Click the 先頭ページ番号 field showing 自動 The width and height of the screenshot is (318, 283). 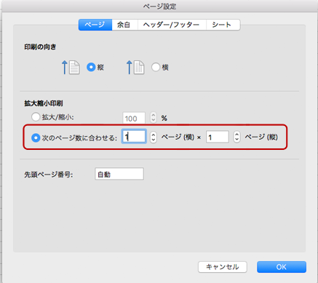coord(119,174)
